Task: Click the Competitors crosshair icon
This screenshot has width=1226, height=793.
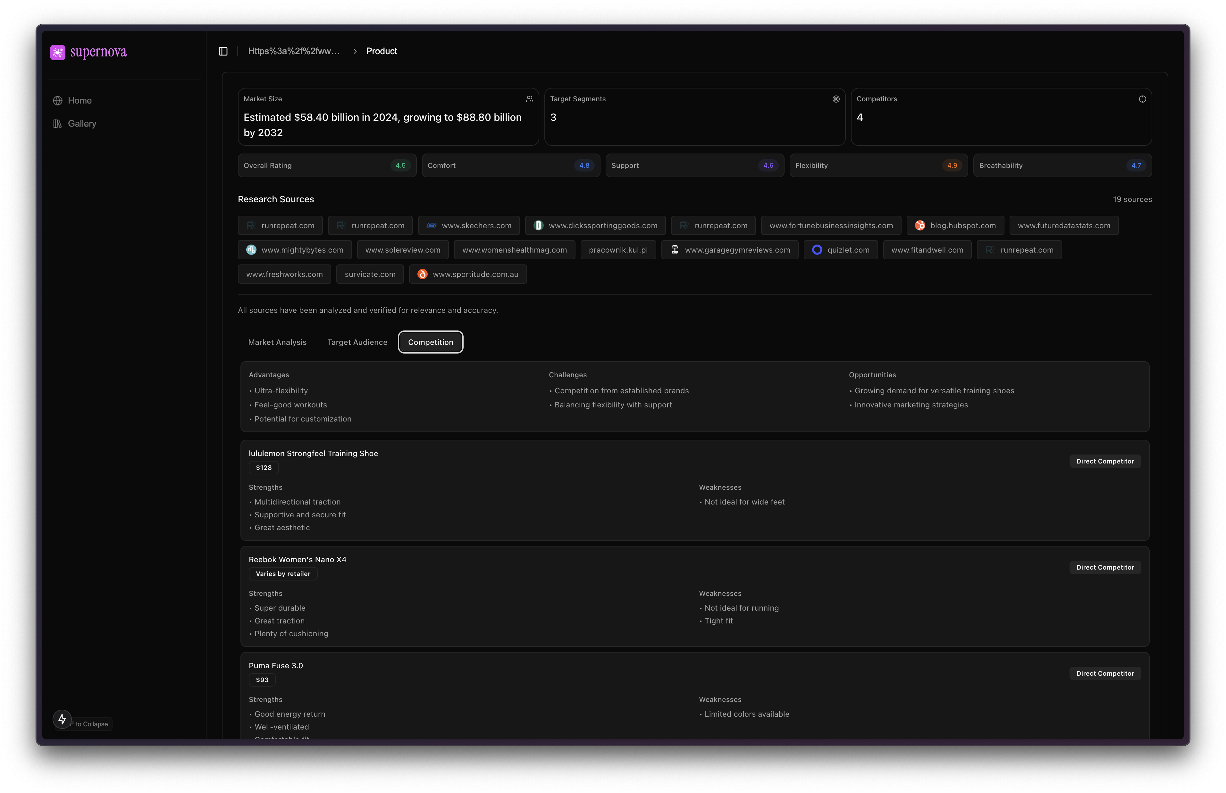Action: coord(1142,99)
